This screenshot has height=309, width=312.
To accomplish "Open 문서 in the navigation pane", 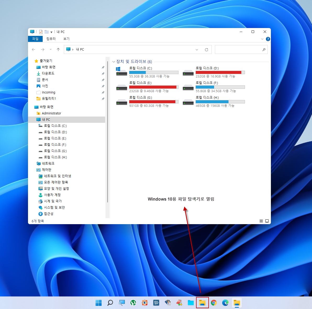I will (45, 80).
